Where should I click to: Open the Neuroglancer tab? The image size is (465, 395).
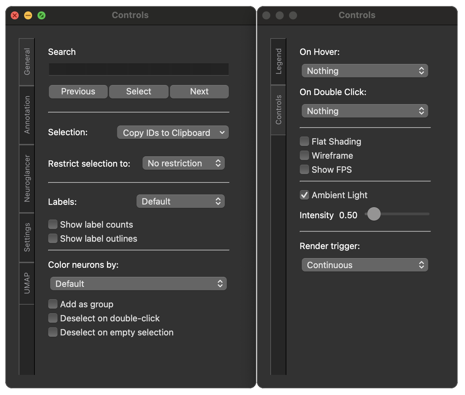(x=27, y=178)
